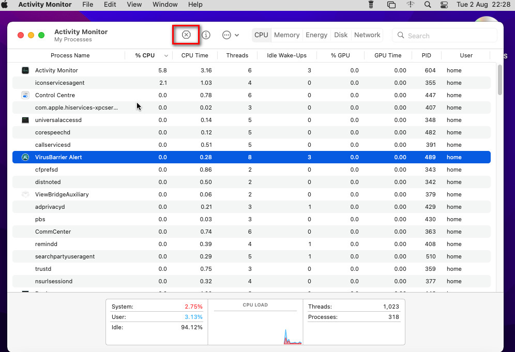
Task: Select the distnoted process row
Action: click(252, 182)
